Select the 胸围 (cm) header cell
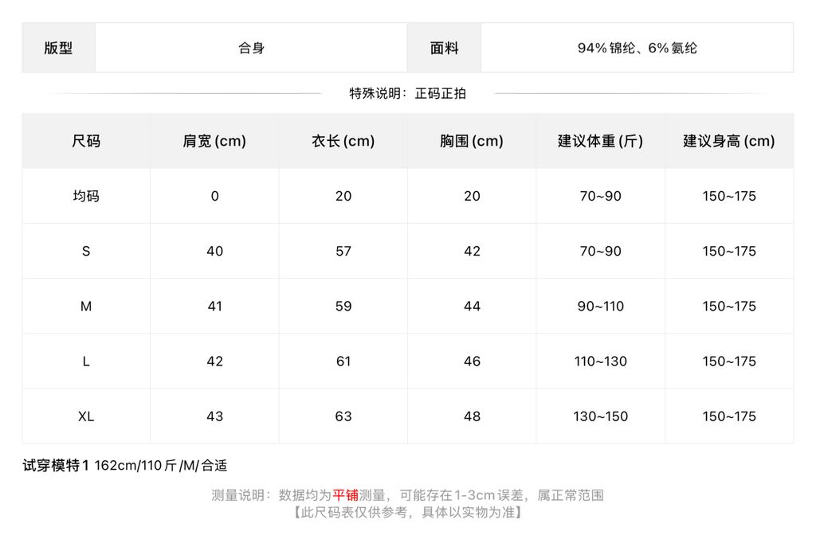The height and width of the screenshot is (543, 816). 472,141
